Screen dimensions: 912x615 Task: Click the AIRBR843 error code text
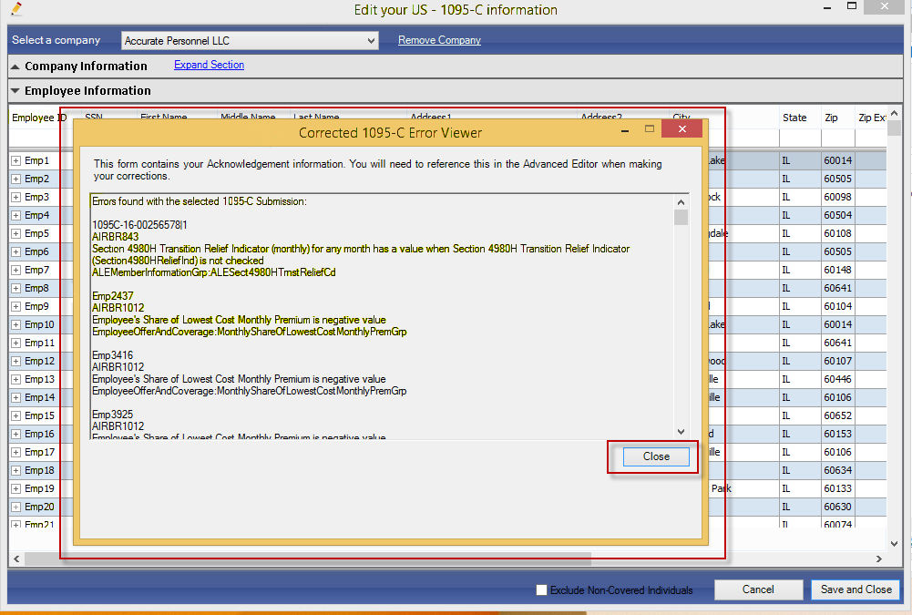pyautogui.click(x=115, y=237)
